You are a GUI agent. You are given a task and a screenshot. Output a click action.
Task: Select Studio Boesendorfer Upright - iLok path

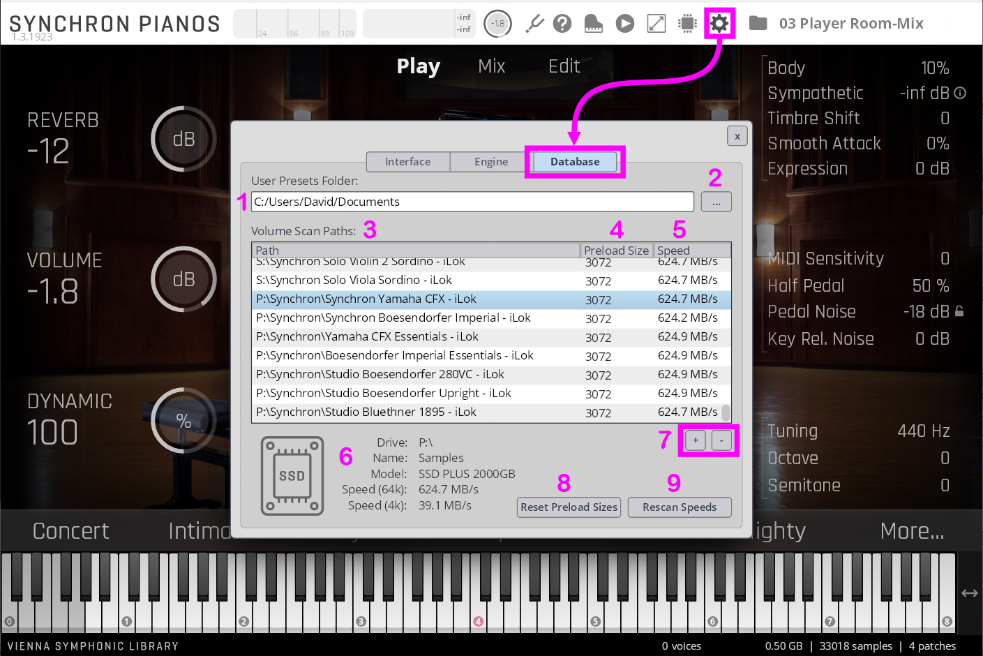tap(384, 394)
